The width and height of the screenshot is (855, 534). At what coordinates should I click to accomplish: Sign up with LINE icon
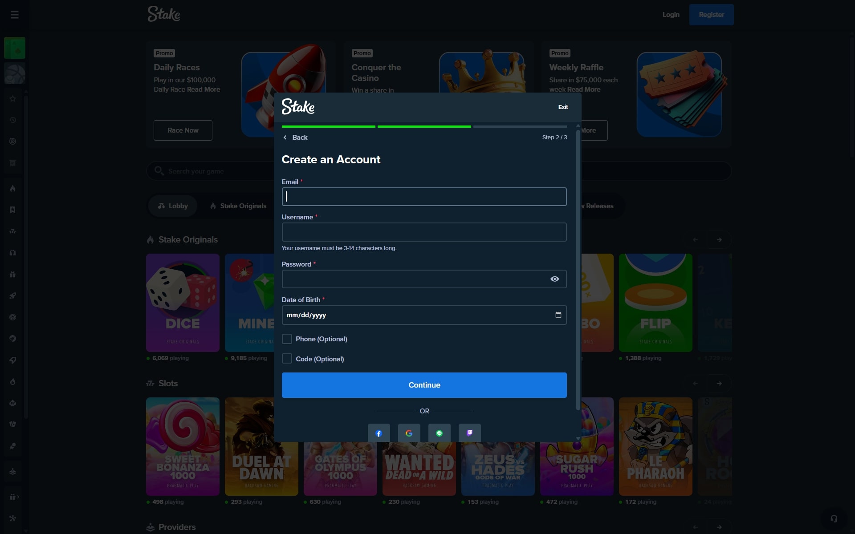click(439, 433)
